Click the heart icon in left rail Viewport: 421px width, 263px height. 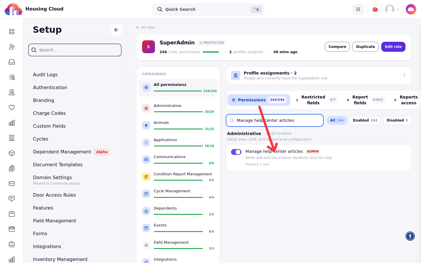[x=12, y=108]
